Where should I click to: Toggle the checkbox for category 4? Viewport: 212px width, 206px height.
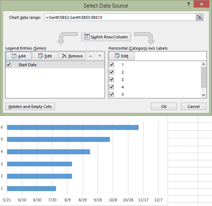pyautogui.click(x=112, y=87)
